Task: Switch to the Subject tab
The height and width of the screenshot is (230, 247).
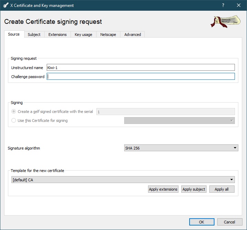Action: click(34, 35)
